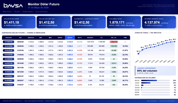Viewport: 178px width, 103px height.
Task: Click the JUL26 8% volume bar
Action: pos(155,85)
